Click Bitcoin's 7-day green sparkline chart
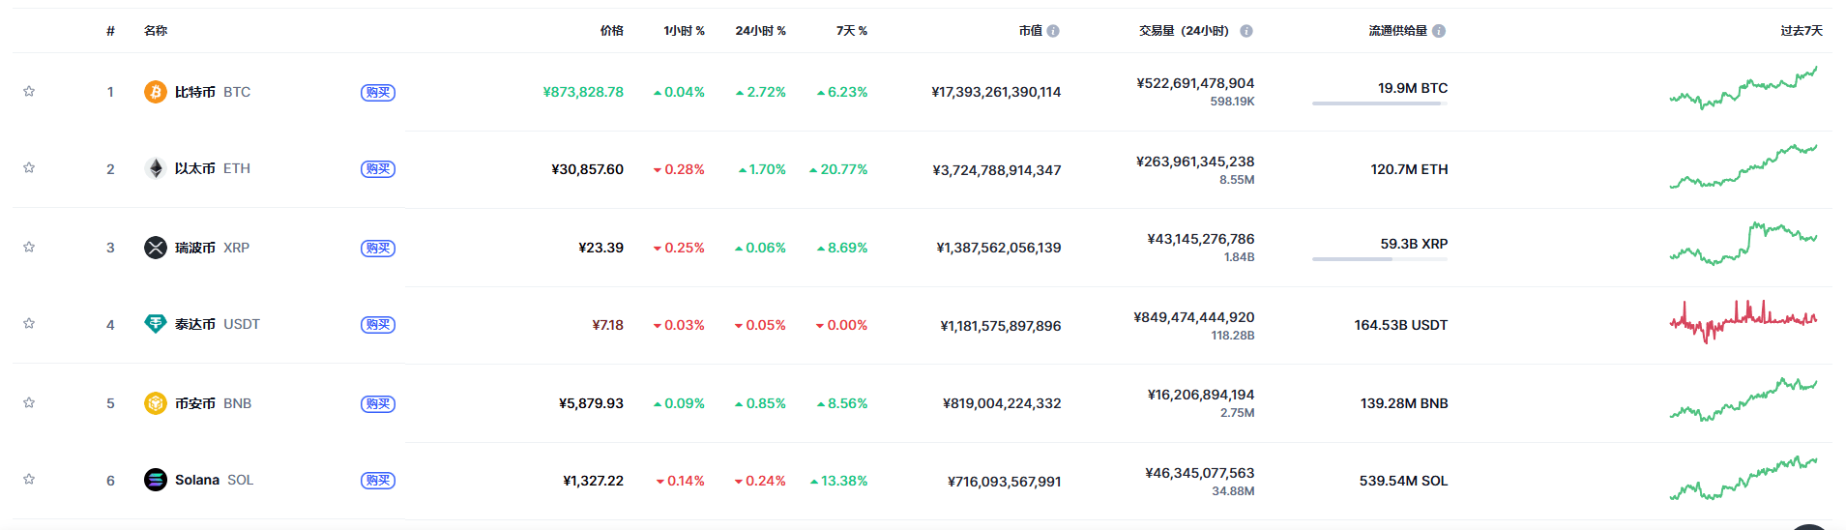1846x530 pixels. tap(1743, 87)
